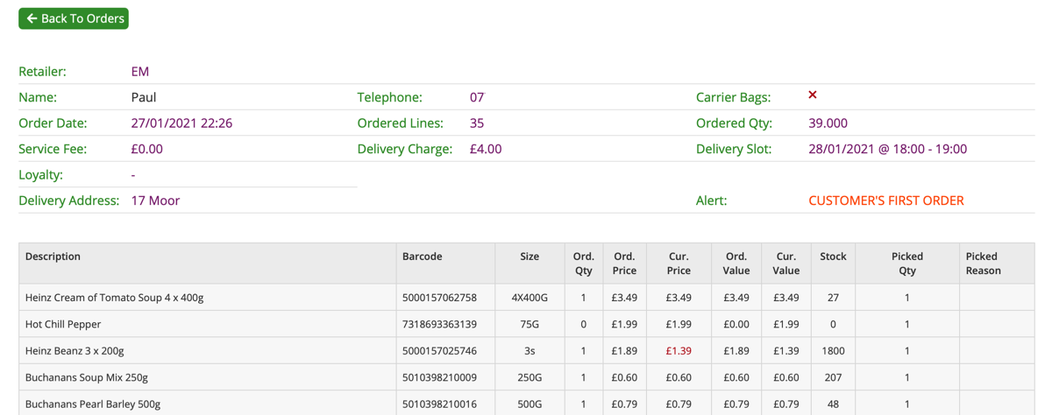Click the Description column header
Image resolution: width=1052 pixels, height=415 pixels.
point(53,257)
